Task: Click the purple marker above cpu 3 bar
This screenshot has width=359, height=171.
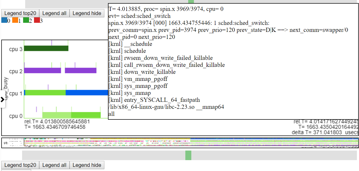Action: [x=51, y=43]
